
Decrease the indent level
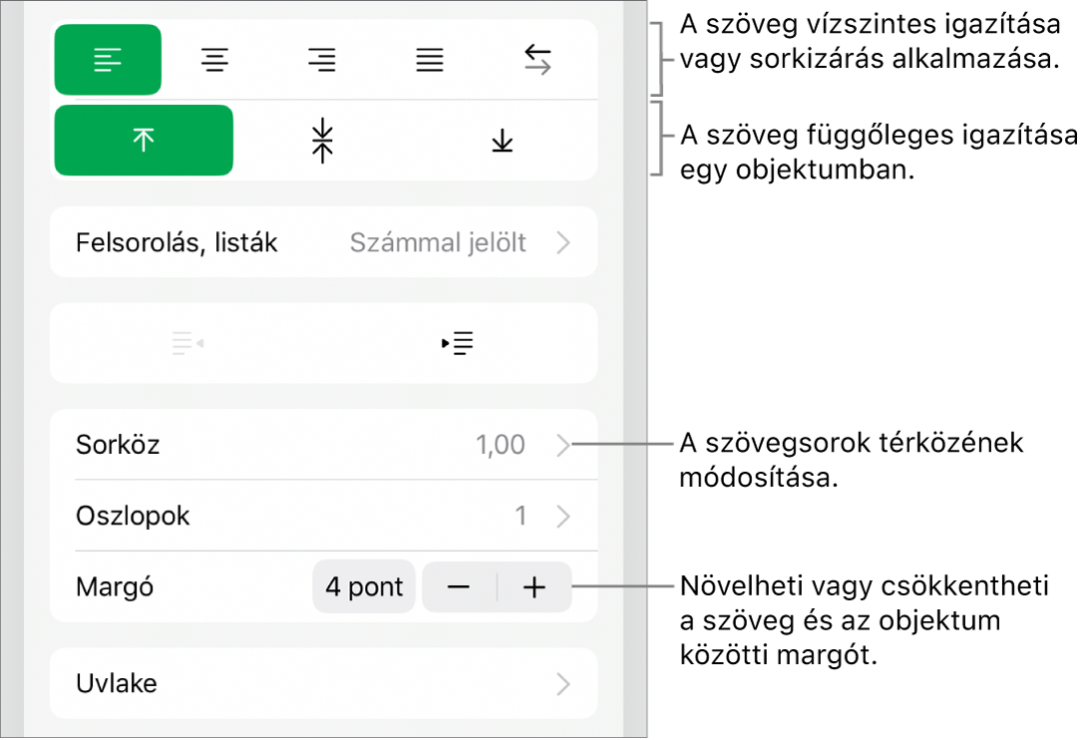tap(187, 343)
